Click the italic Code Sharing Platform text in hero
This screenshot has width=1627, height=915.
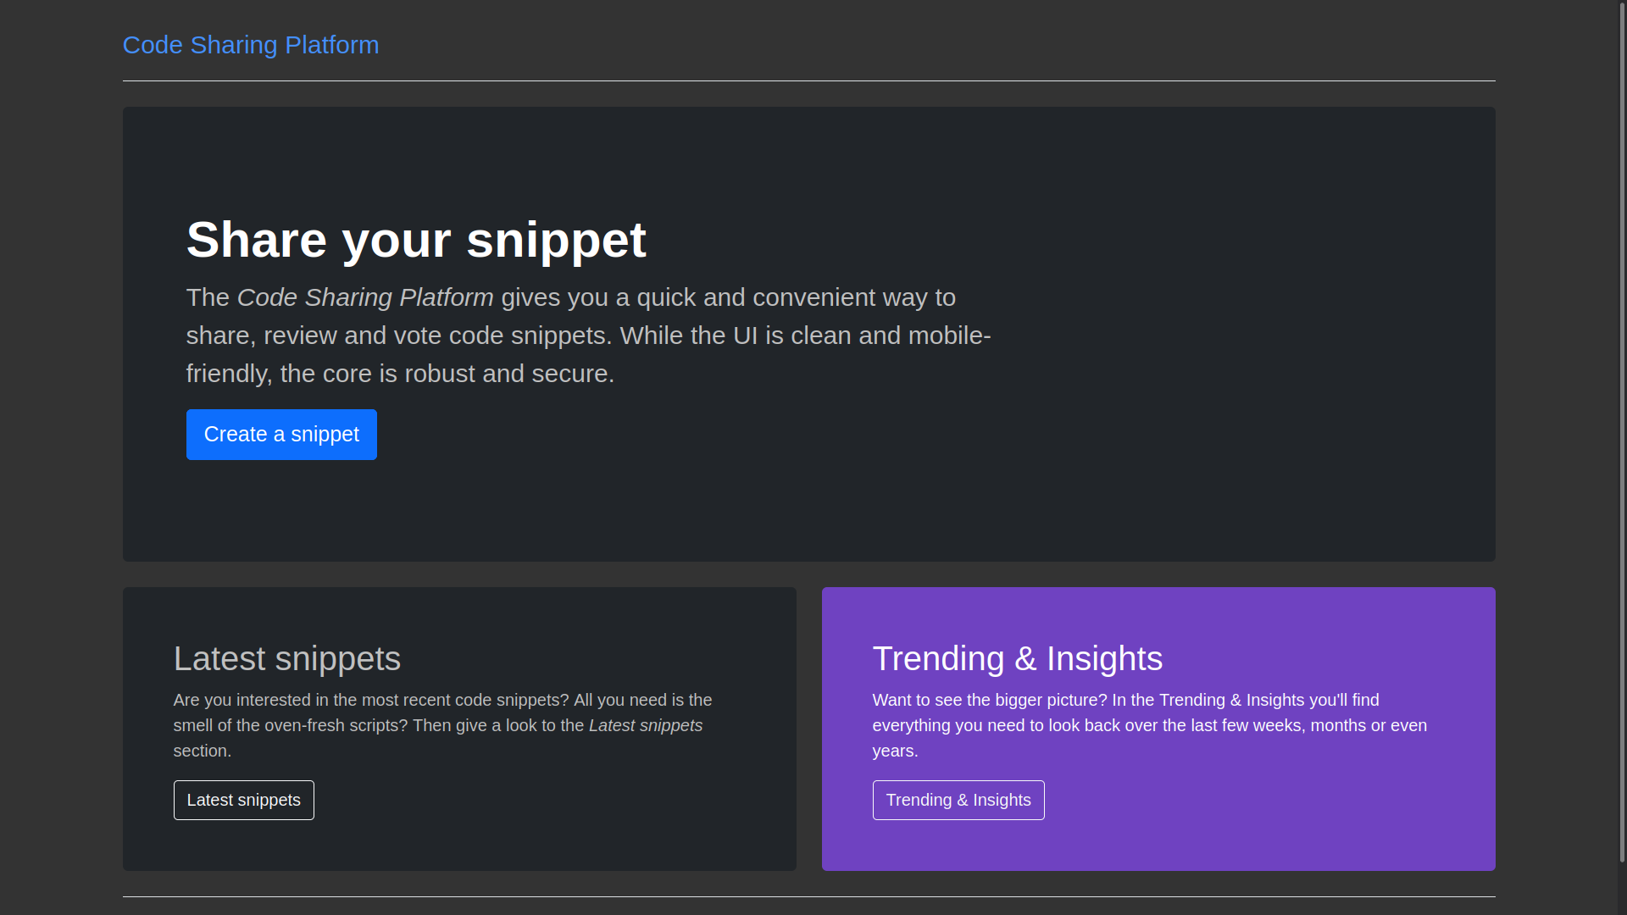tap(364, 297)
